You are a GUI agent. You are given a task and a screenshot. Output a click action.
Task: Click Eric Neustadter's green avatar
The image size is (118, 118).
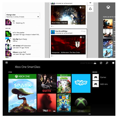pyautogui.click(x=8, y=34)
